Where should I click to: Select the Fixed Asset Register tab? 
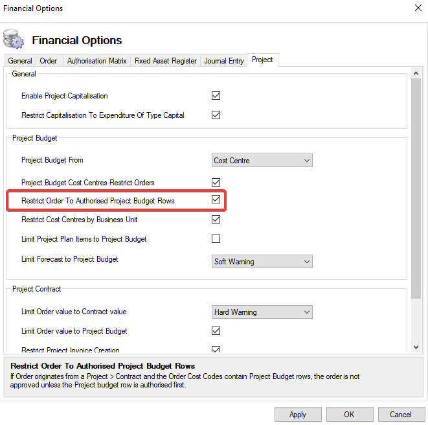point(165,61)
